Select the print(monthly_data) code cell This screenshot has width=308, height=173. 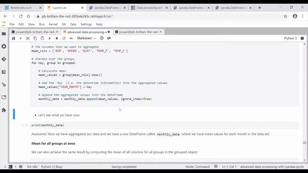click(165, 125)
